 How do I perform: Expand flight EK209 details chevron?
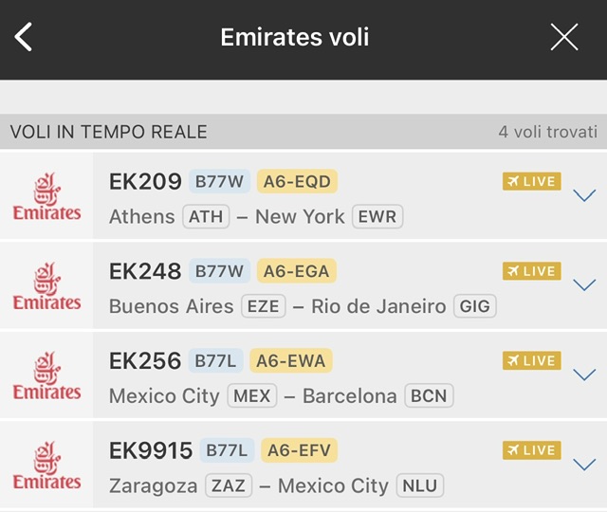pos(584,196)
